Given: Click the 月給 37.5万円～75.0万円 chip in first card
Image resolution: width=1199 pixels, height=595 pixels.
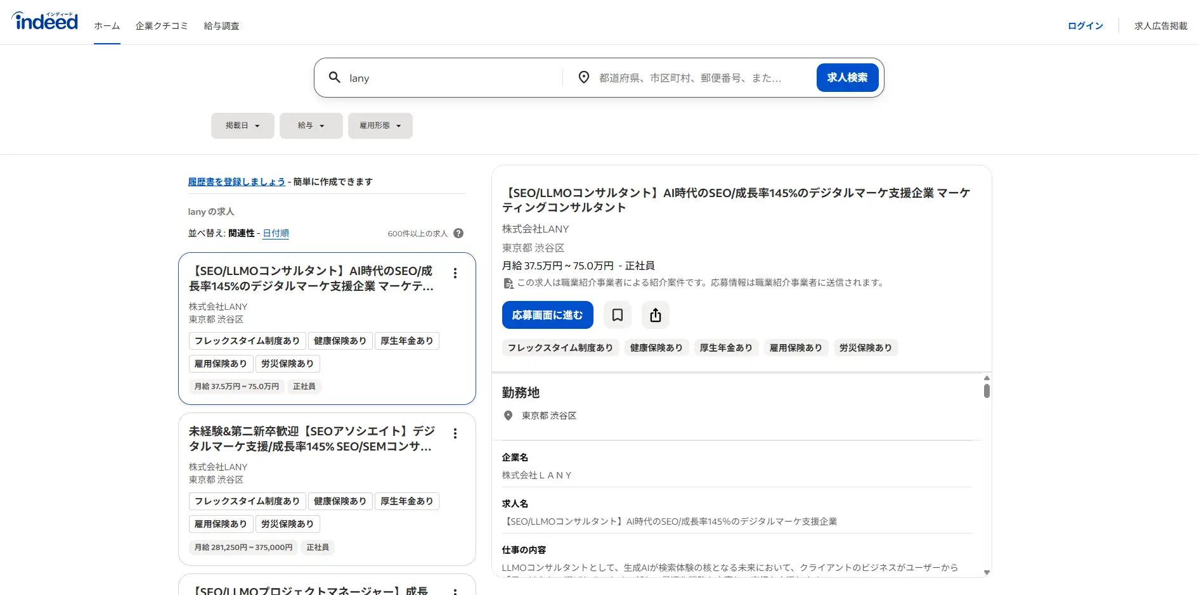Looking at the screenshot, I should 237,387.
